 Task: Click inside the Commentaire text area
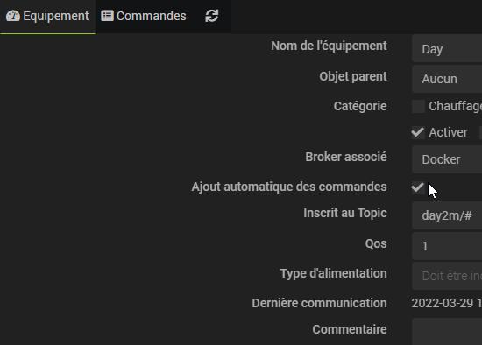pyautogui.click(x=447, y=332)
